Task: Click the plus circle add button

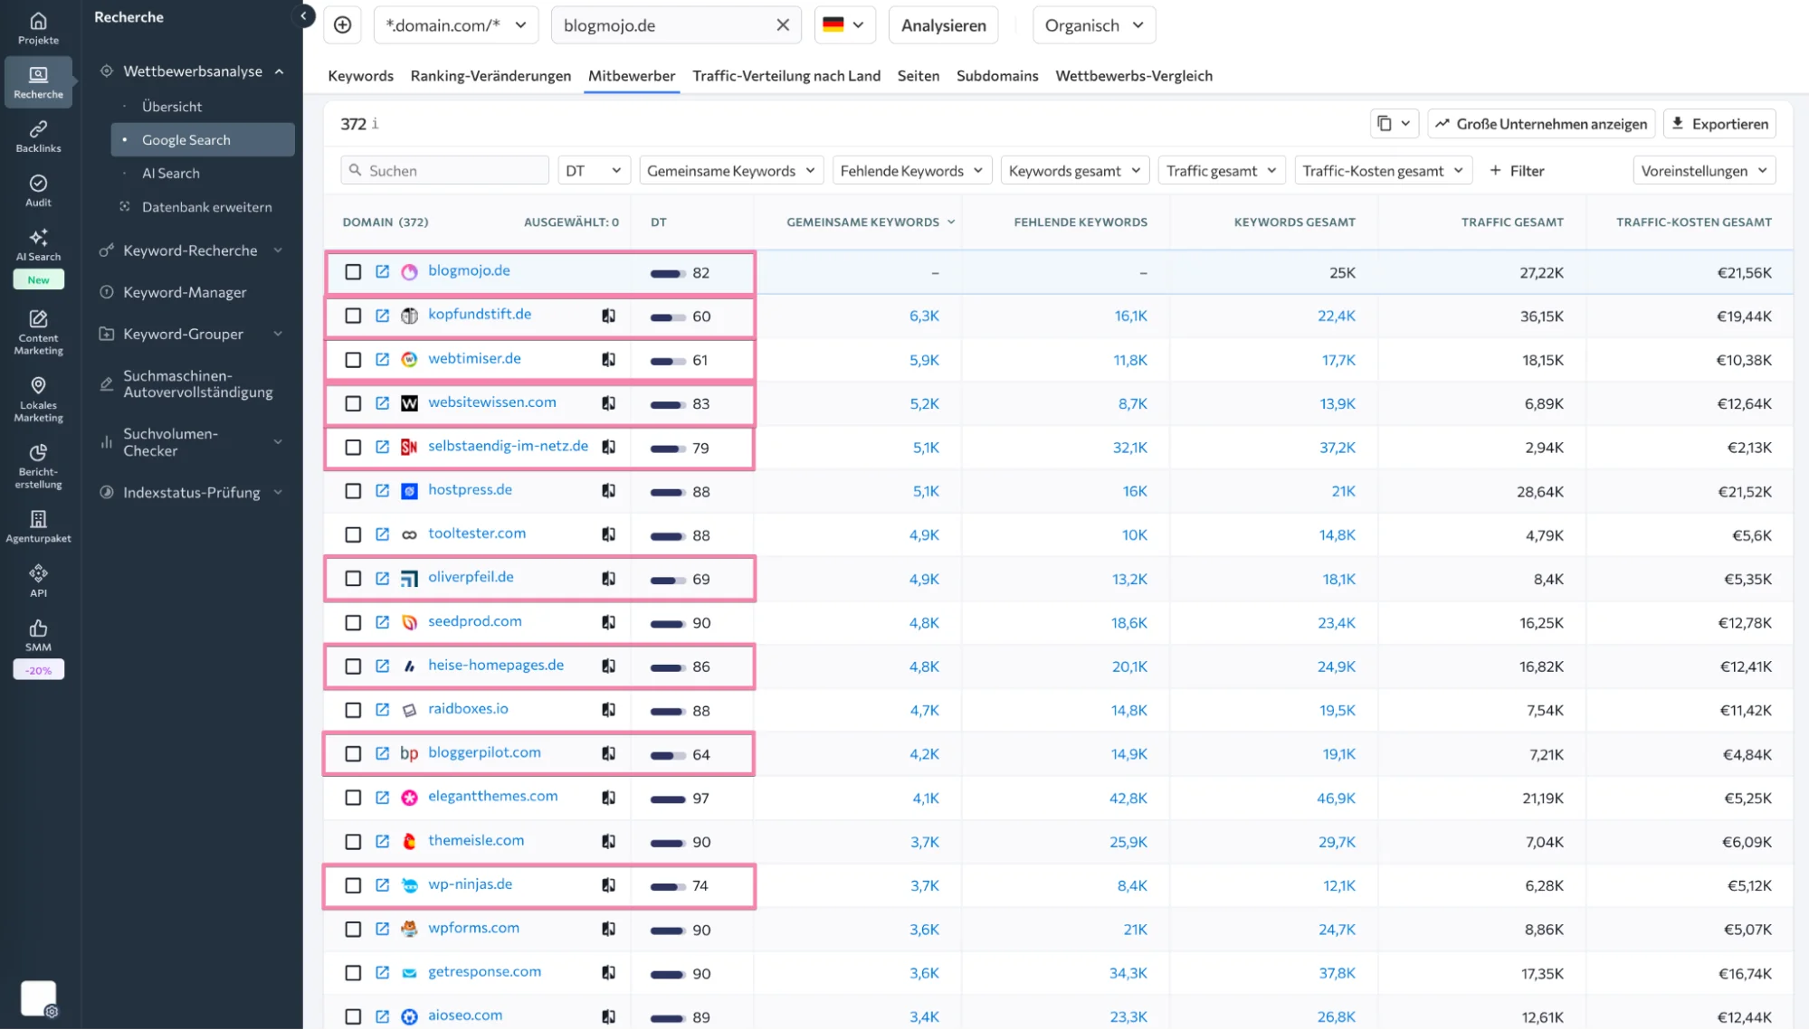Action: point(342,25)
